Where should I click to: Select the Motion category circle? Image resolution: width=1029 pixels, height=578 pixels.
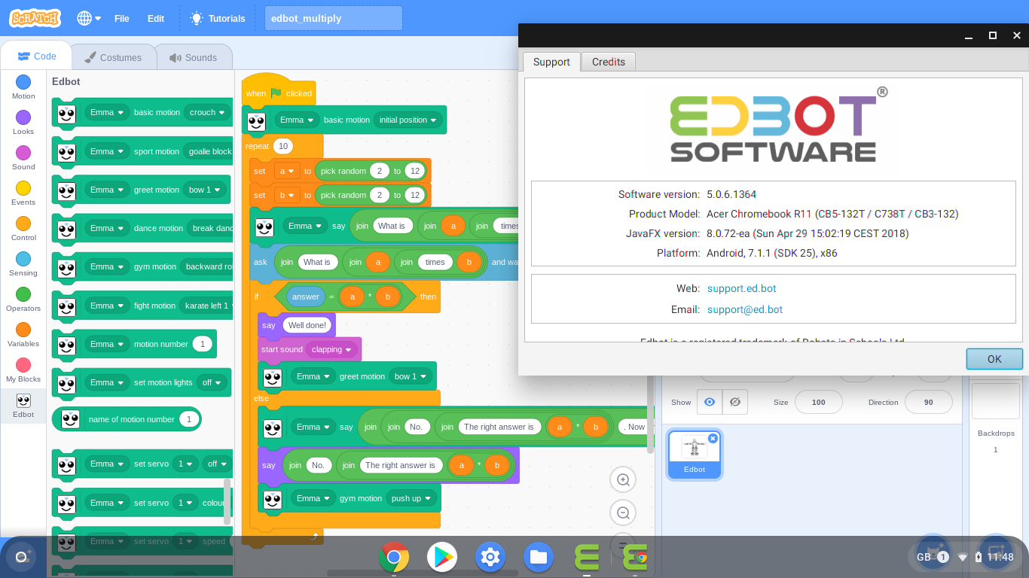(23, 81)
